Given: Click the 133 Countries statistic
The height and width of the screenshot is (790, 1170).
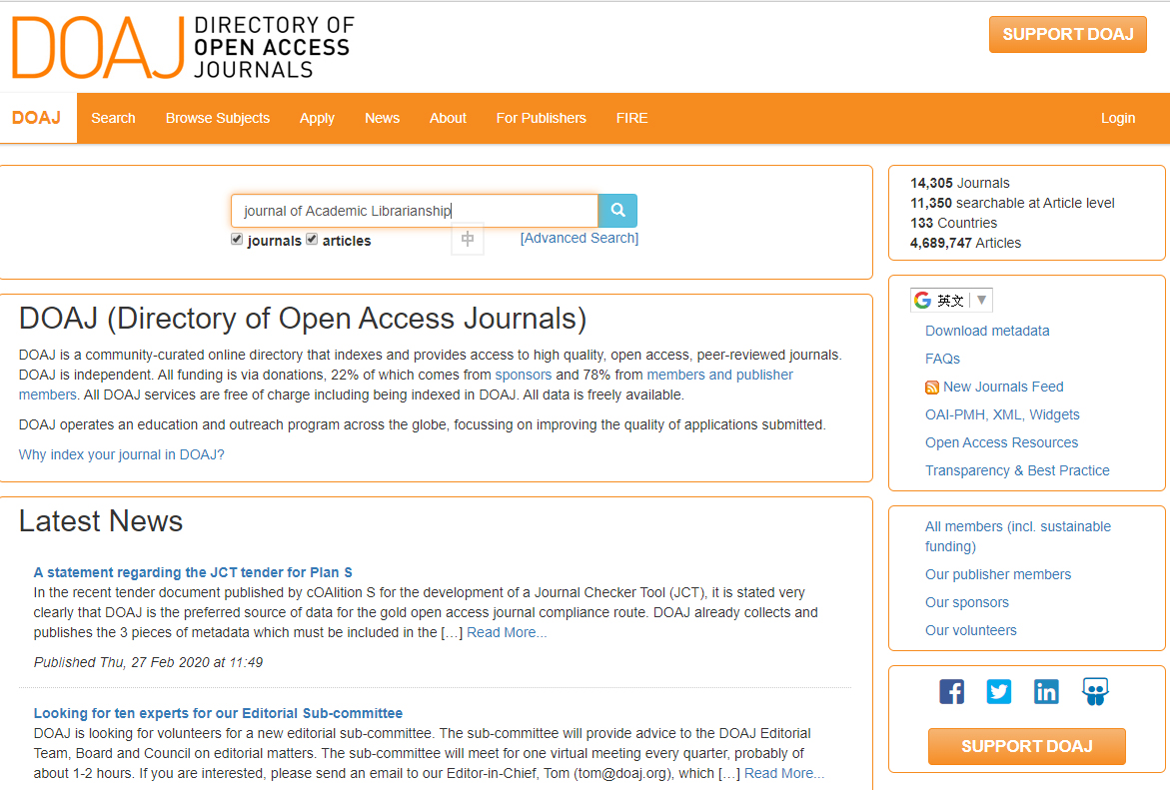Looking at the screenshot, I should (953, 223).
